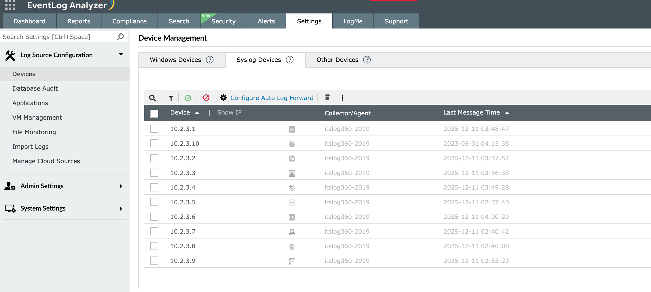Click the trash delete device icon
This screenshot has width=651, height=292.
[327, 97]
